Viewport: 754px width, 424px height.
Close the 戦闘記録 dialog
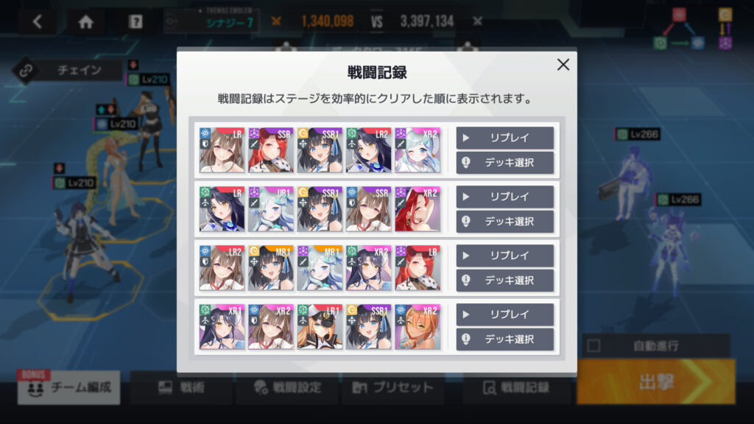click(563, 65)
